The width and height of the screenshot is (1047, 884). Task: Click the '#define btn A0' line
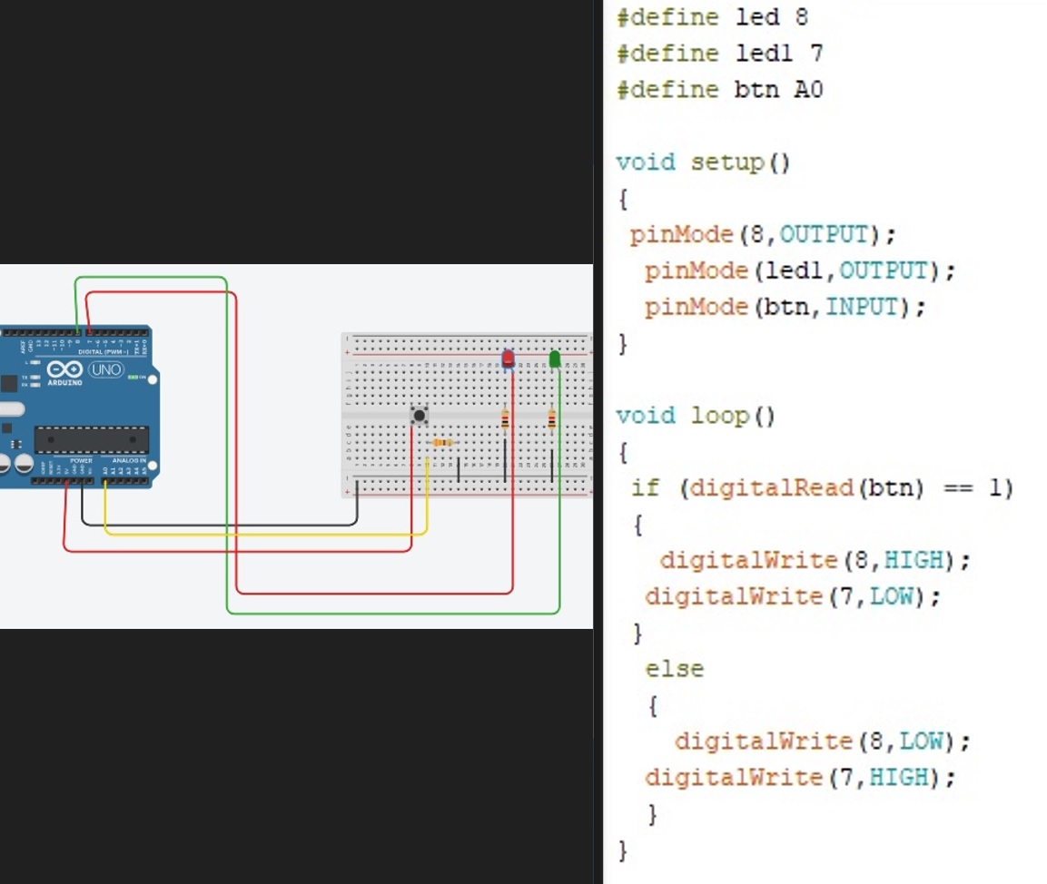pyautogui.click(x=719, y=90)
